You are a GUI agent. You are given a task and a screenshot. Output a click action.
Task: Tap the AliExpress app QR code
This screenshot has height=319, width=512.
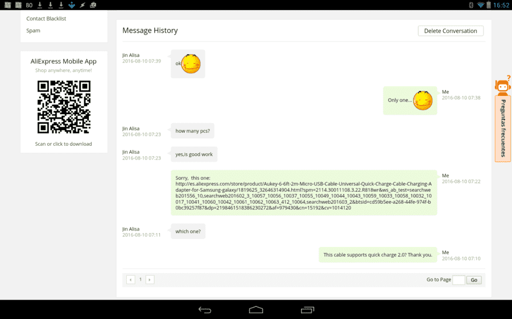(x=64, y=107)
